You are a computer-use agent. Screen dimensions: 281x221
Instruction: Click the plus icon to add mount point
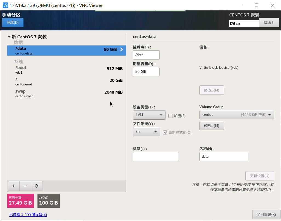coord(14,186)
